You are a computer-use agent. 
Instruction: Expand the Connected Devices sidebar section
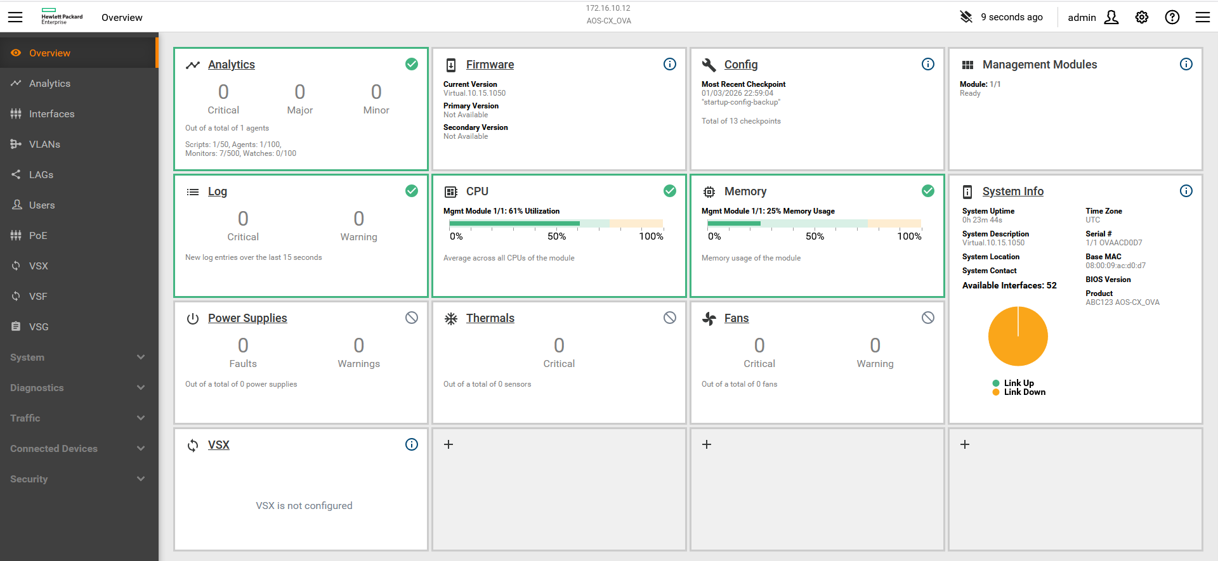(x=79, y=448)
